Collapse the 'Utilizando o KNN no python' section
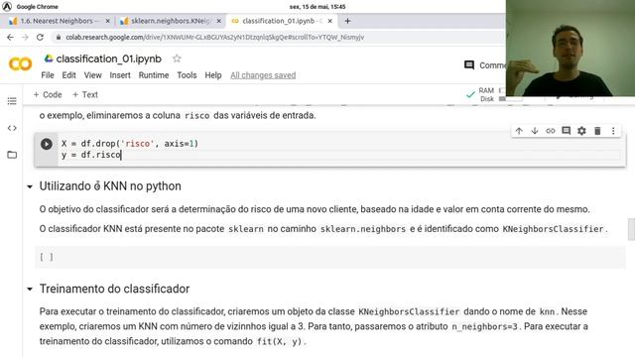 pos(30,186)
